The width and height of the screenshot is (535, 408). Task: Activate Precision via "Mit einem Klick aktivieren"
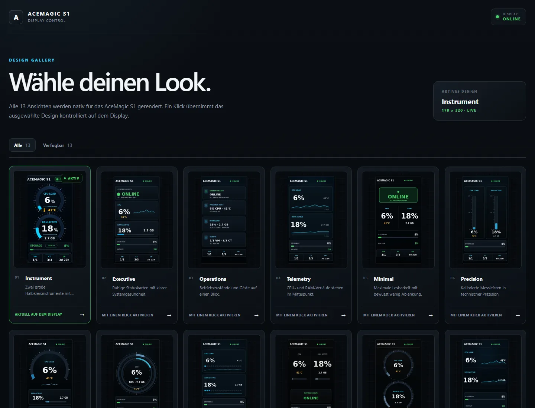pyautogui.click(x=476, y=315)
